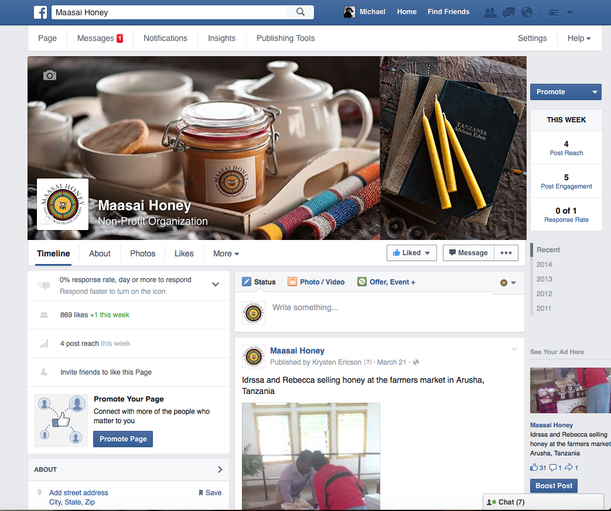The height and width of the screenshot is (511, 611).
Task: Select Recent on the timeline
Action: [548, 250]
